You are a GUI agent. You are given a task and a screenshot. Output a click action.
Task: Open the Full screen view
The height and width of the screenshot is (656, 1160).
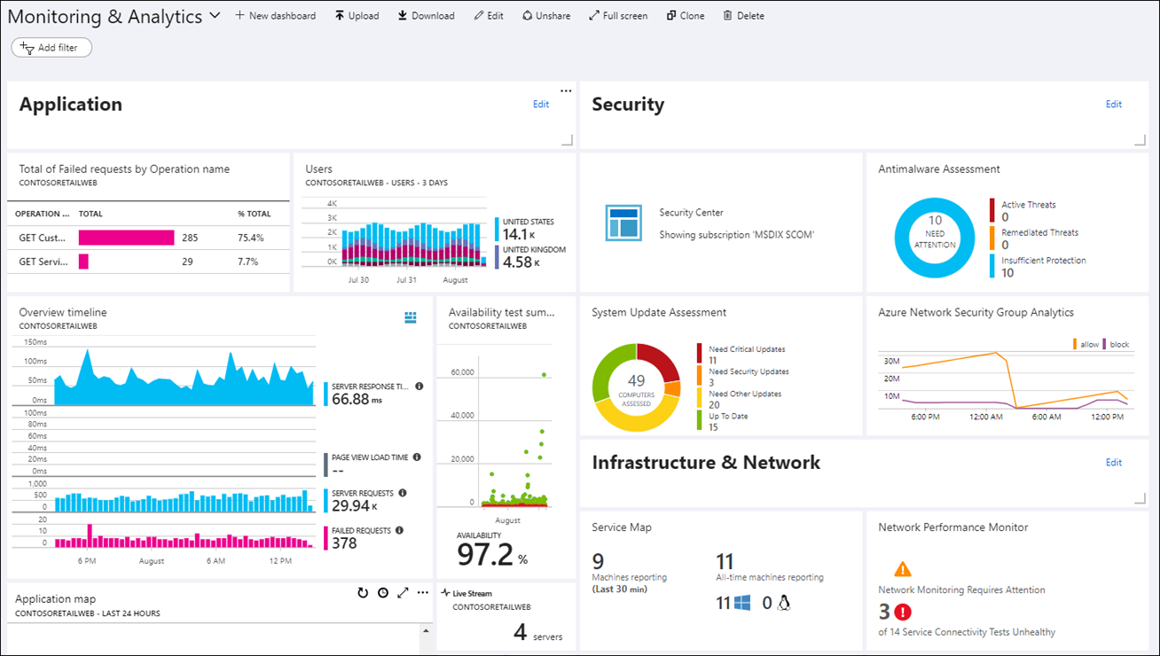coord(618,16)
